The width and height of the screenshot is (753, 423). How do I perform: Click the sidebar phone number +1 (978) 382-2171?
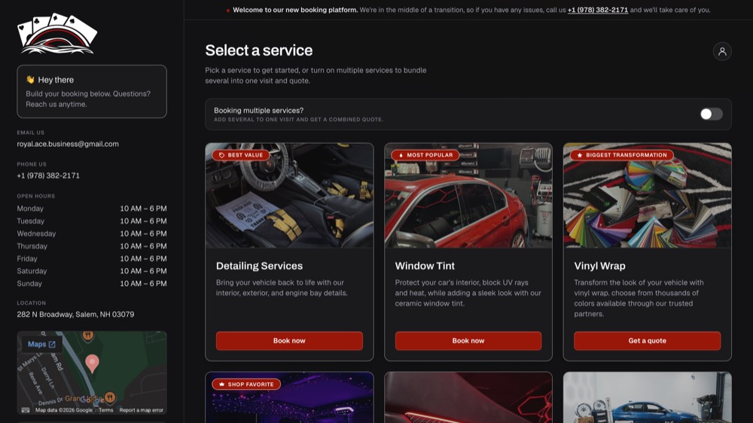pyautogui.click(x=48, y=175)
